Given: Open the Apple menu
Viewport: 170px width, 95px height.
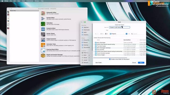Looking at the screenshot, I should (2, 1).
